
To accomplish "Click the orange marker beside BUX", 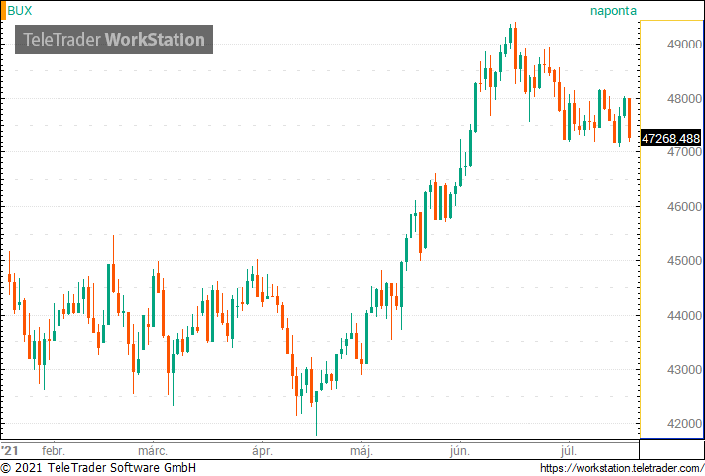I will click(x=3, y=10).
